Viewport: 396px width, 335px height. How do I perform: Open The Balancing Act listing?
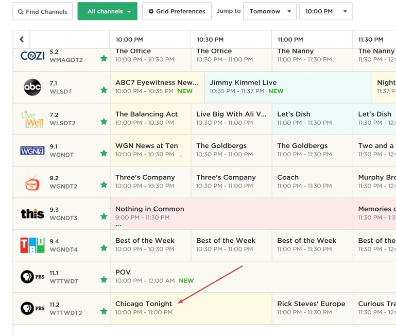pyautogui.click(x=150, y=119)
